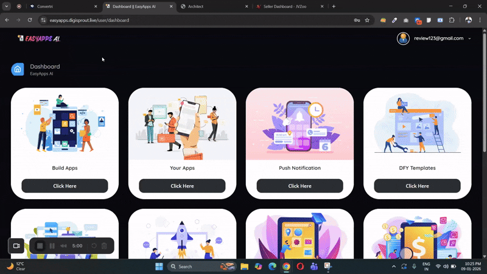Open the Push Notification illustration
487x274 pixels.
tap(300, 124)
